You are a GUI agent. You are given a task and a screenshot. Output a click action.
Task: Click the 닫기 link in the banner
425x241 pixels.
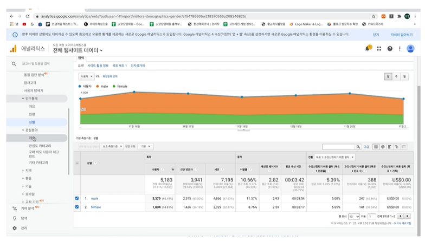pos(376,35)
